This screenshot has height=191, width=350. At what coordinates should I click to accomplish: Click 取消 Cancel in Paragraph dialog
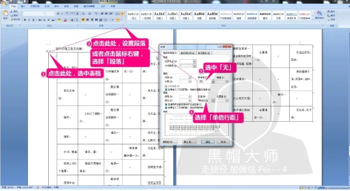223,142
